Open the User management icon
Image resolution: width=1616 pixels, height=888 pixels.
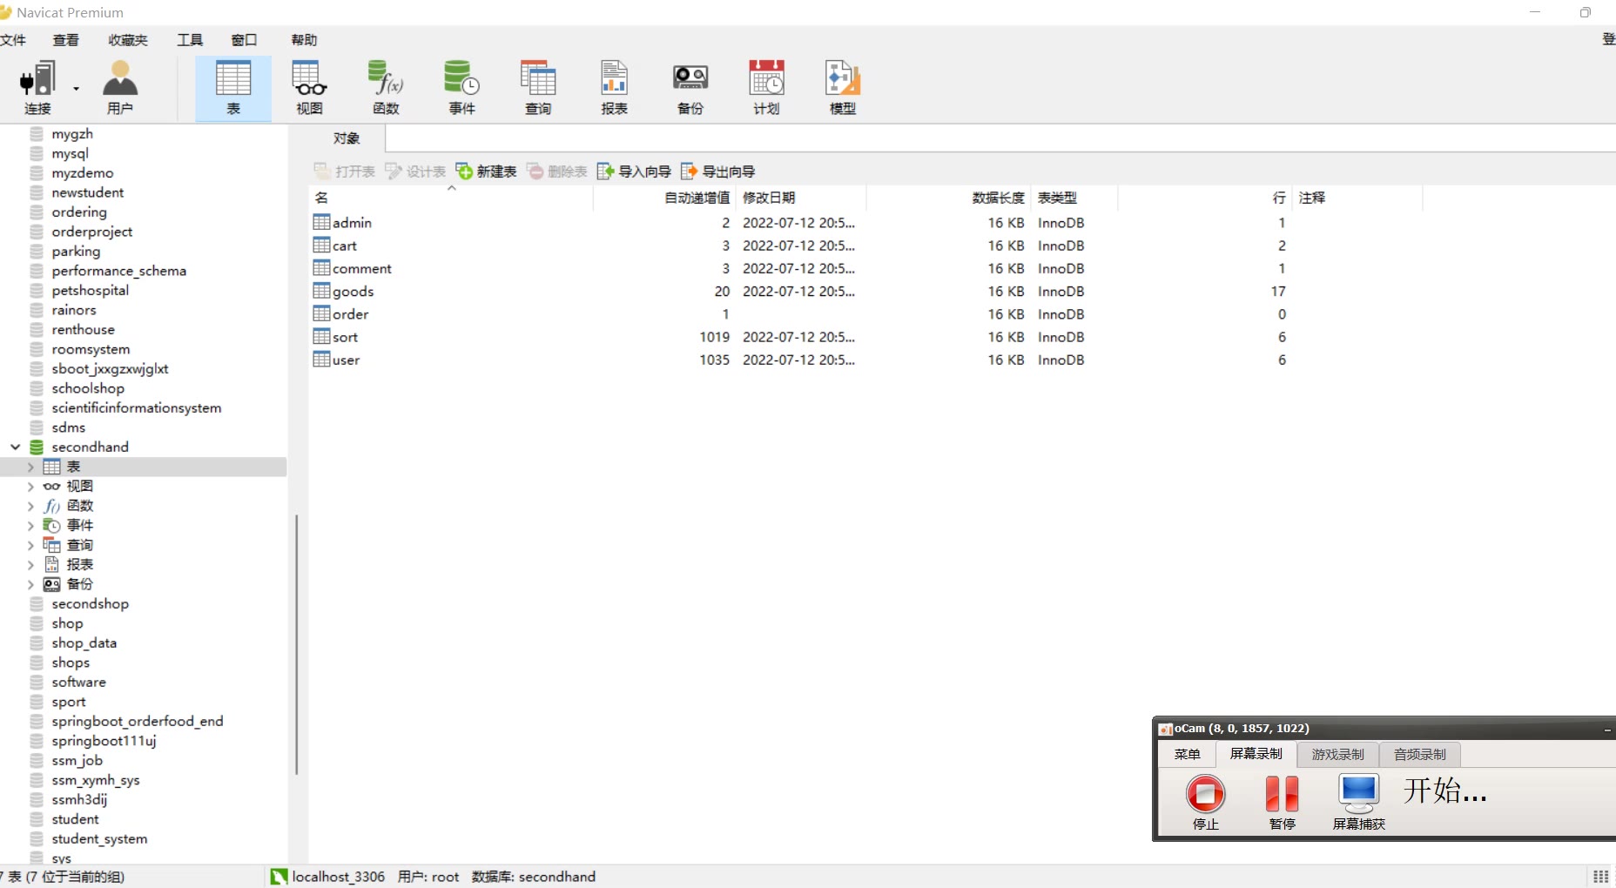120,87
